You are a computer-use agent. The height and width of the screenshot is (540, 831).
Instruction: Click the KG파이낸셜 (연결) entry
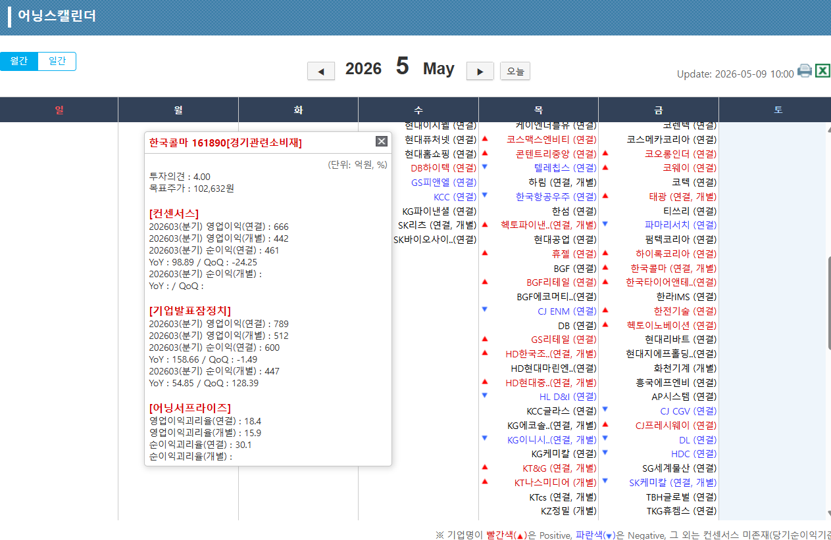(440, 211)
